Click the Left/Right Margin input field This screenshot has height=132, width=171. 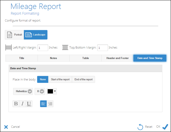coord(43,48)
